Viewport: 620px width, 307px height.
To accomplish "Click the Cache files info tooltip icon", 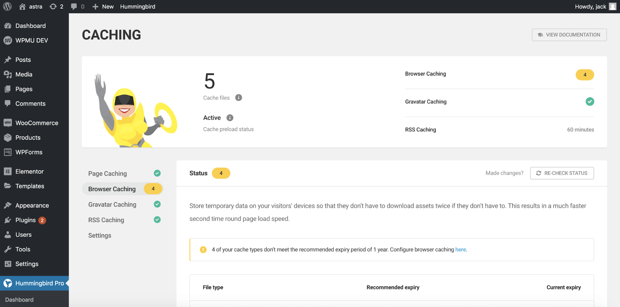I will 238,97.
